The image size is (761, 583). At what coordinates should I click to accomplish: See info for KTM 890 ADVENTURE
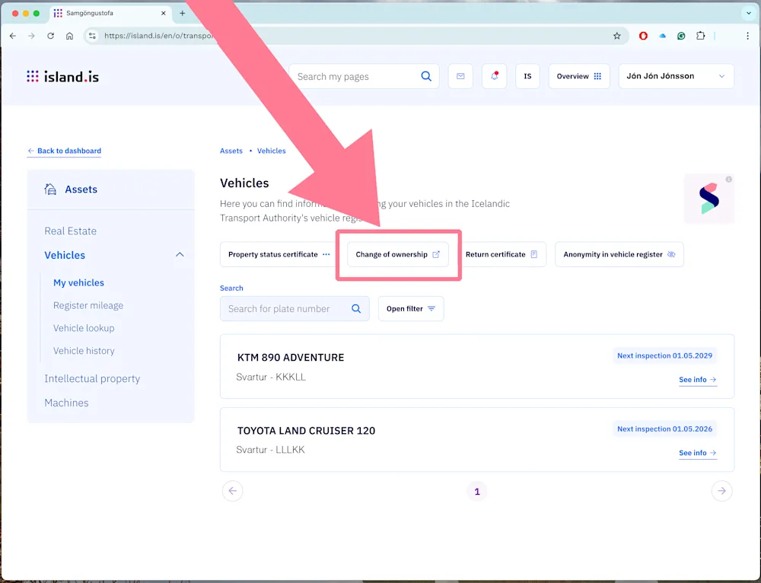pyautogui.click(x=697, y=380)
